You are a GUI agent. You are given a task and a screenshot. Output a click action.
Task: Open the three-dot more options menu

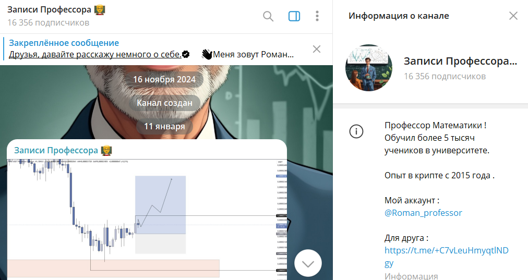[x=317, y=16]
